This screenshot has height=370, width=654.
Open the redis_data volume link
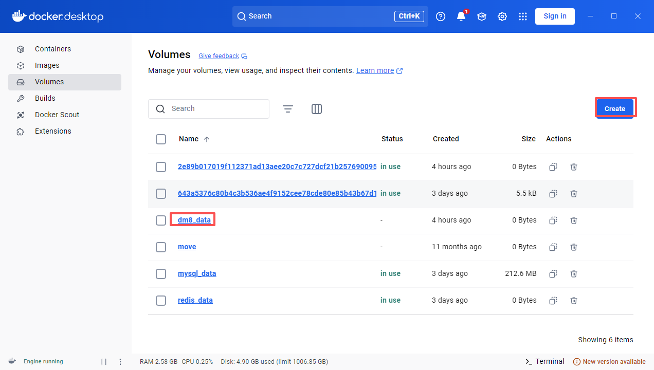[x=195, y=300]
